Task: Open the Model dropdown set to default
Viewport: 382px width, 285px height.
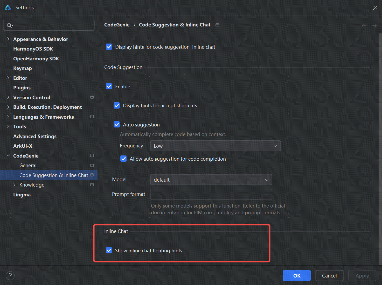Action: [x=211, y=180]
